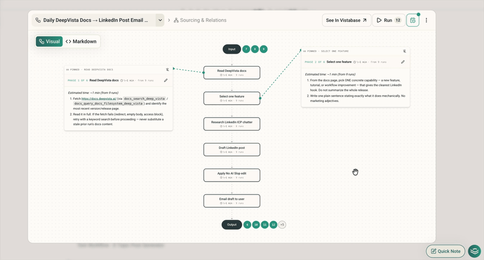484x260 pixels.
Task: Click docs_search_deep_vista code text
Action: (144, 99)
